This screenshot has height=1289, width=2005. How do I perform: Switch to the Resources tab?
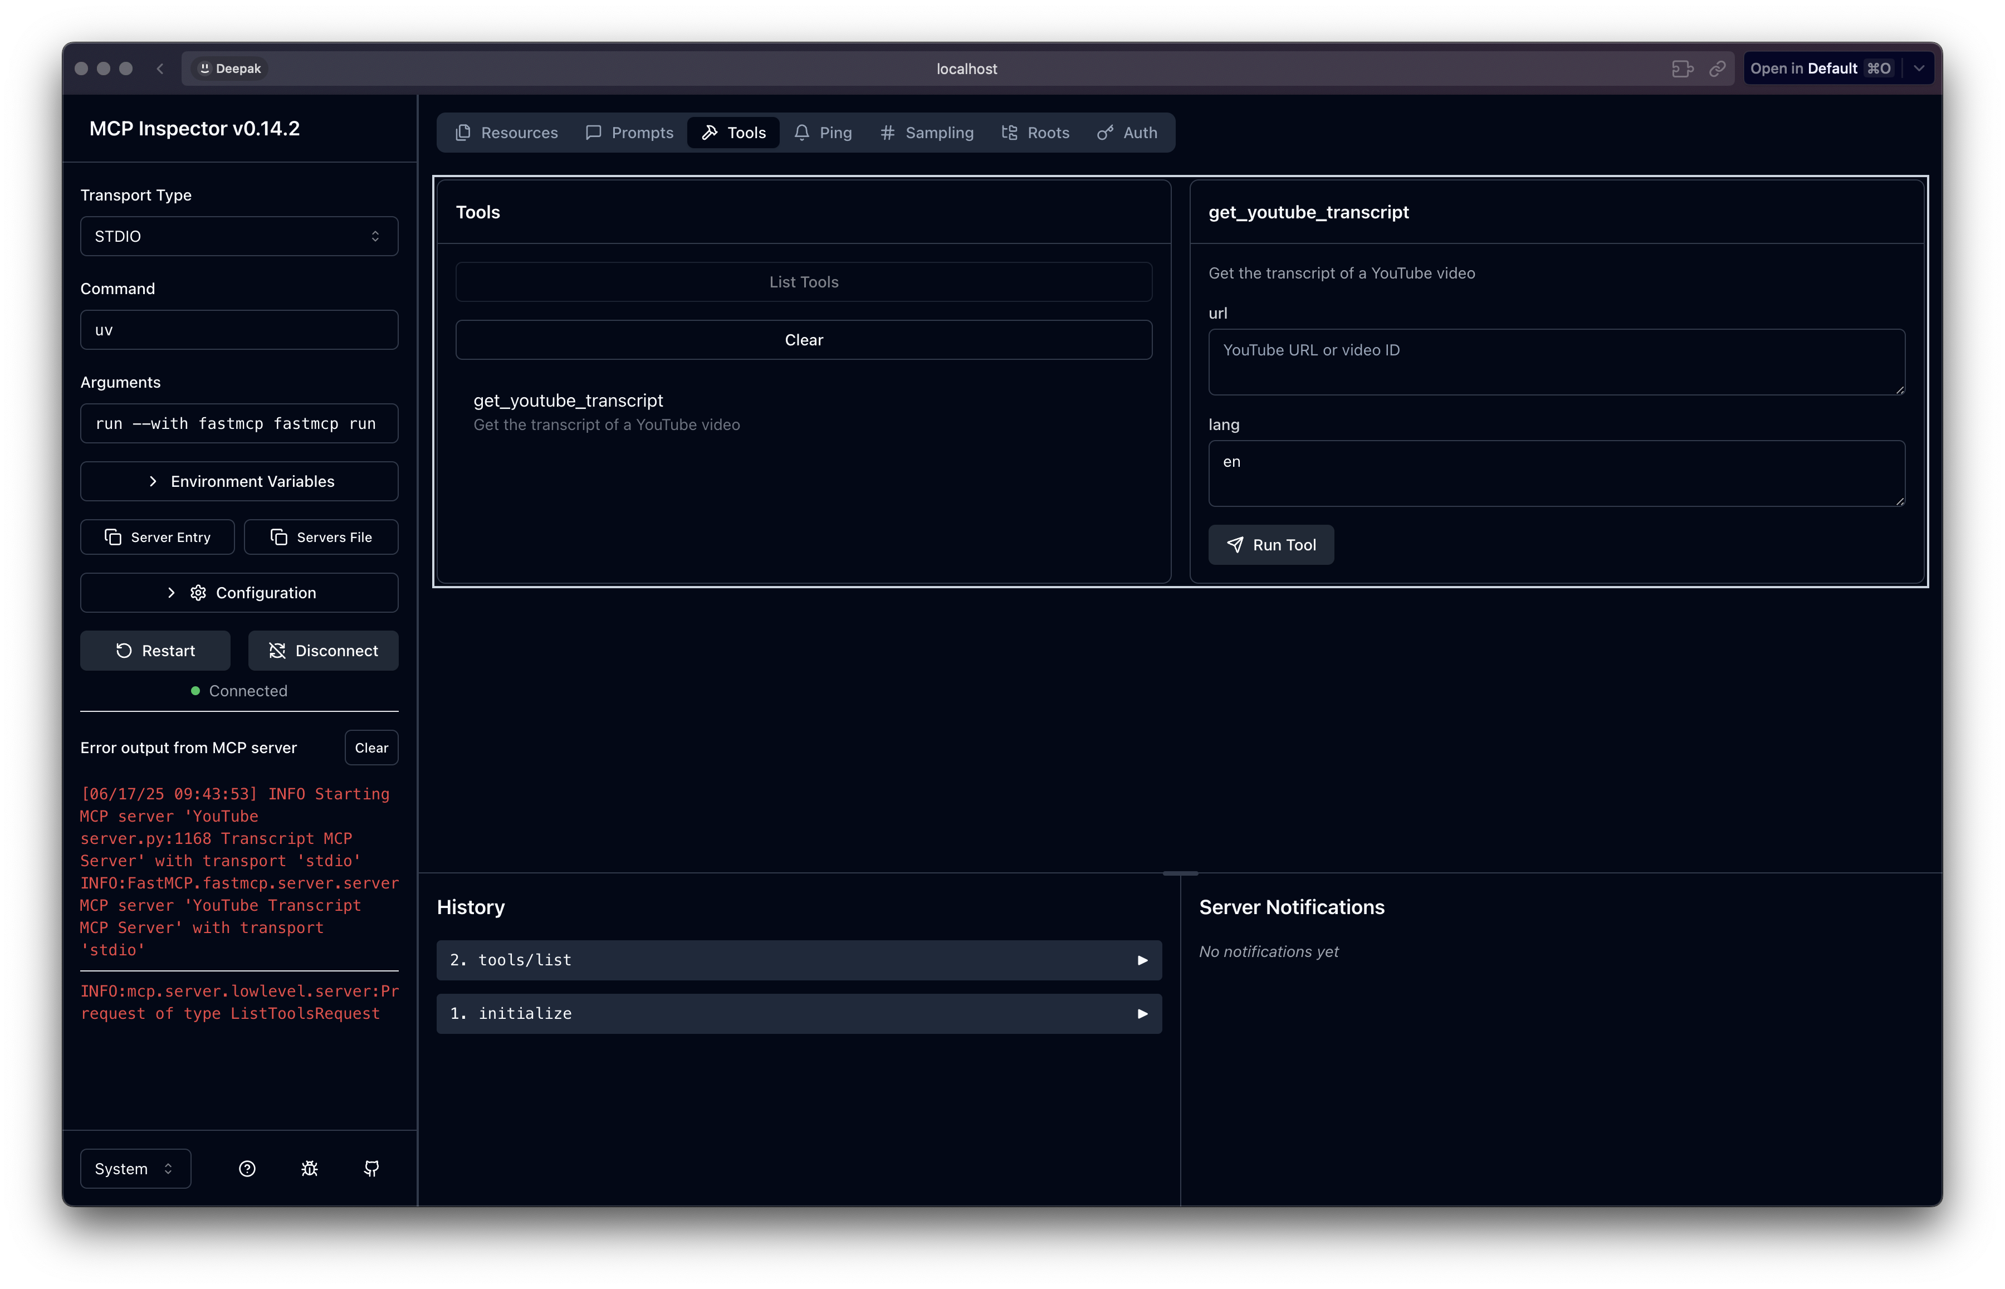[506, 132]
